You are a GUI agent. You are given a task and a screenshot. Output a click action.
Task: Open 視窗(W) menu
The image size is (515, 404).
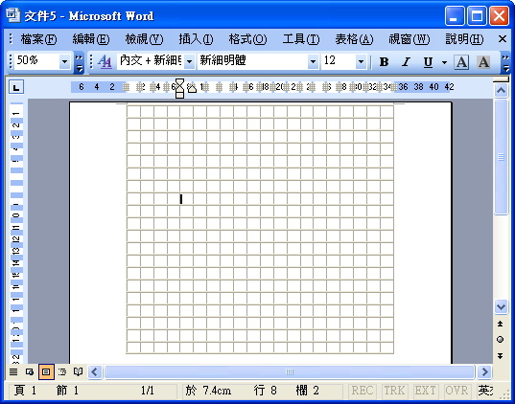[410, 39]
